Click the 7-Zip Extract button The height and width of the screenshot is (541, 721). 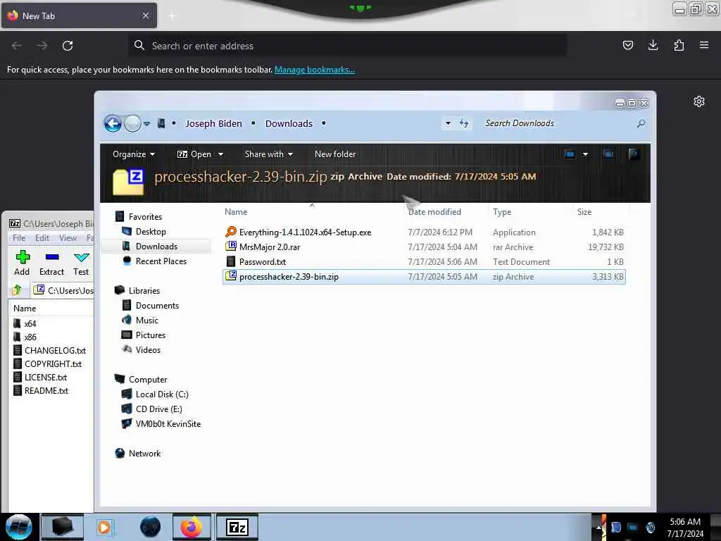[51, 263]
